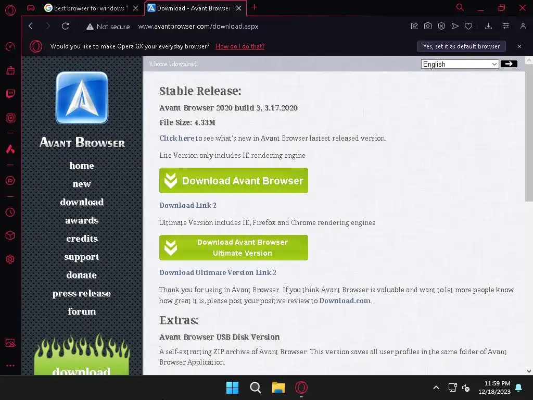Go to home in site menu
Image resolution: width=533 pixels, height=400 pixels.
82,166
